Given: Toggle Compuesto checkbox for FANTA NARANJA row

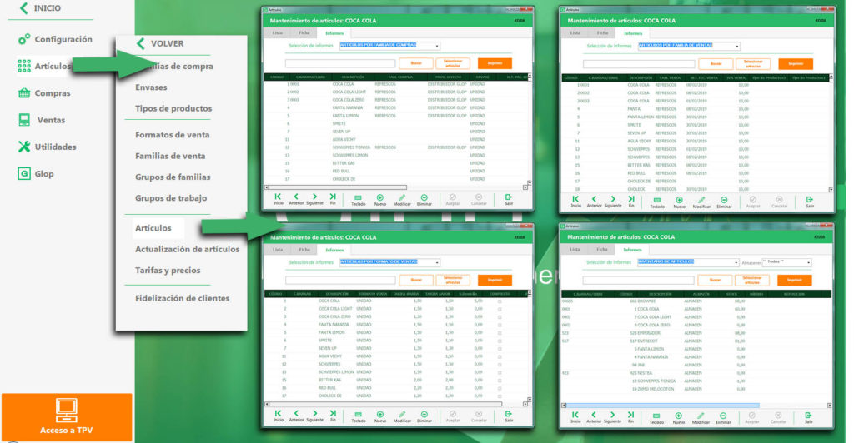Looking at the screenshot, I should tap(500, 325).
